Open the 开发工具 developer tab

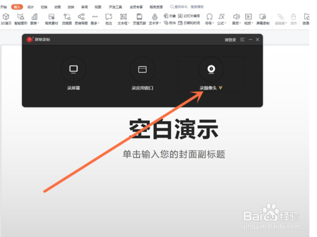pos(115,7)
